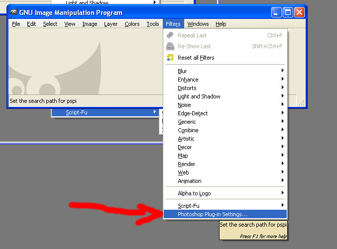Click the Re-Show Last menu entry
This screenshot has width=337, height=249.
pyautogui.click(x=225, y=46)
